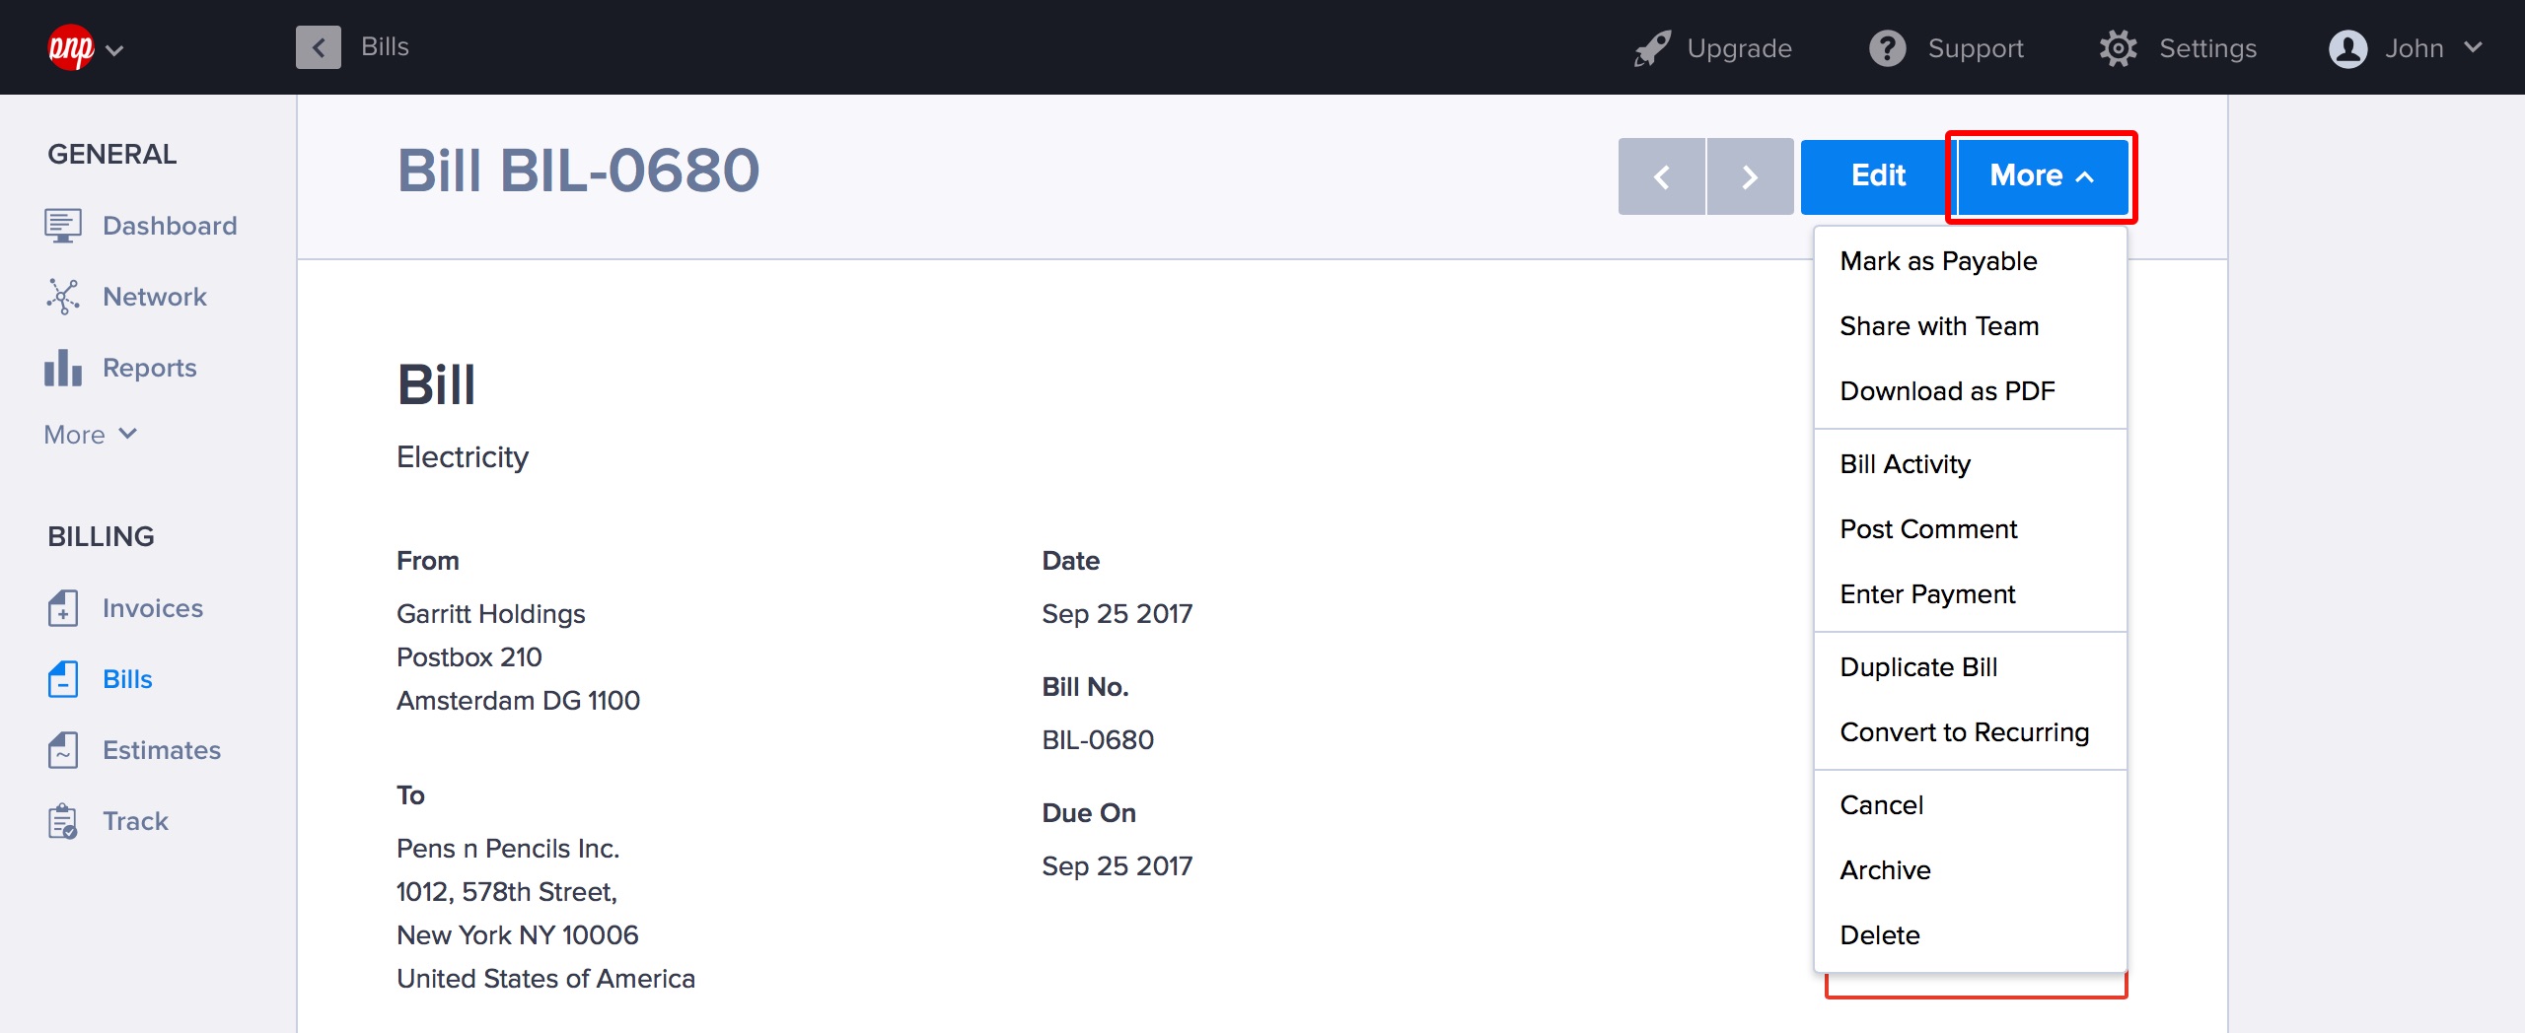Click the blue Edit button
Screen dimensions: 2525x1033
[1877, 176]
